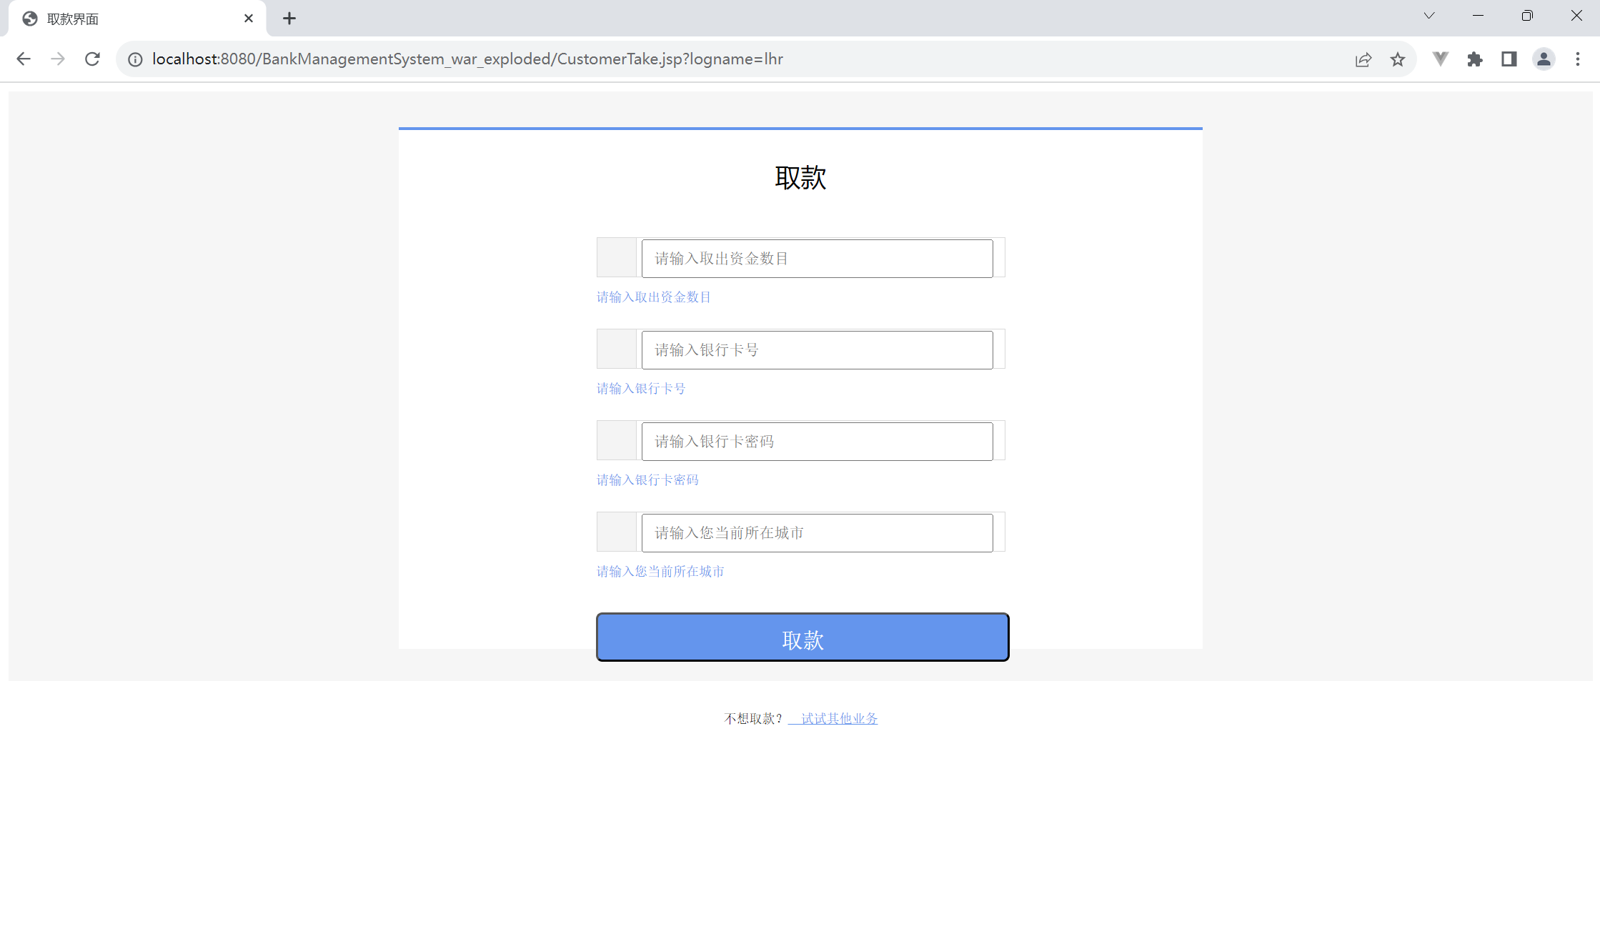Open the user profile avatar
The width and height of the screenshot is (1600, 944).
pos(1544,59)
